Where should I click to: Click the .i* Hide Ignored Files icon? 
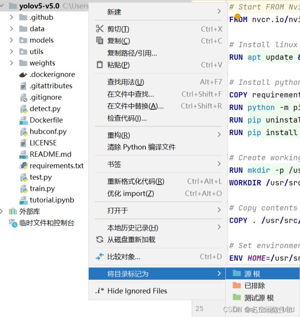point(100,291)
